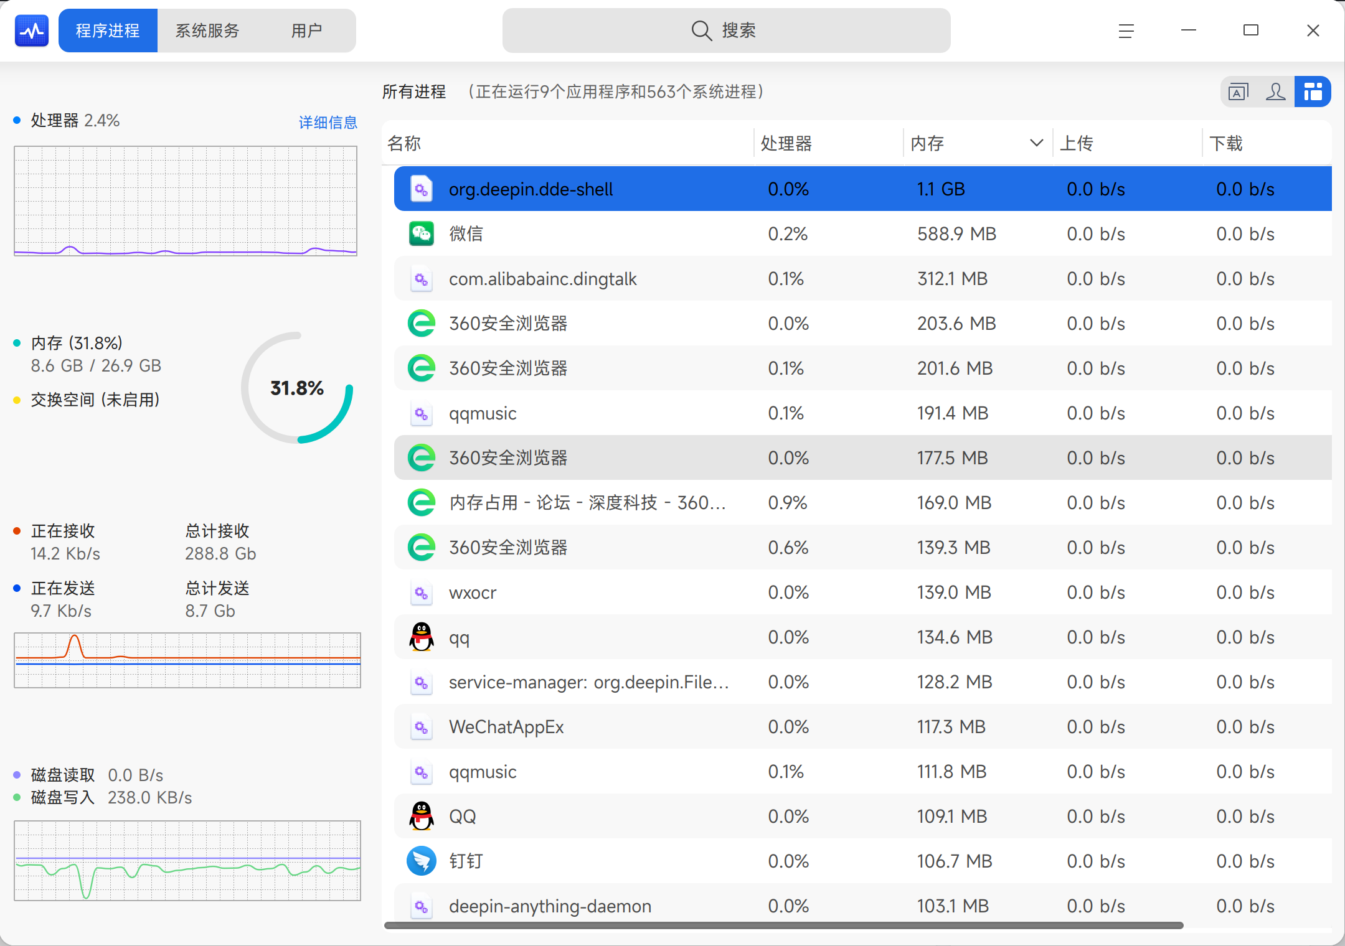Select 360安全浏览器 row at 139.3 MB
The image size is (1345, 946).
click(x=863, y=548)
